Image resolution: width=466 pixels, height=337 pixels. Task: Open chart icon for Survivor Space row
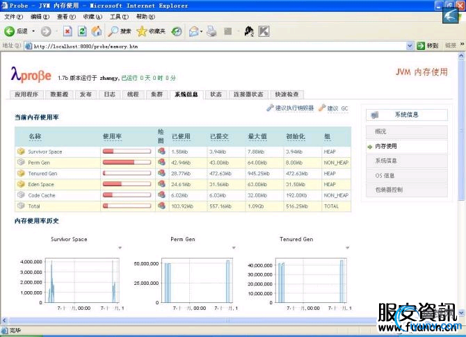click(x=161, y=151)
